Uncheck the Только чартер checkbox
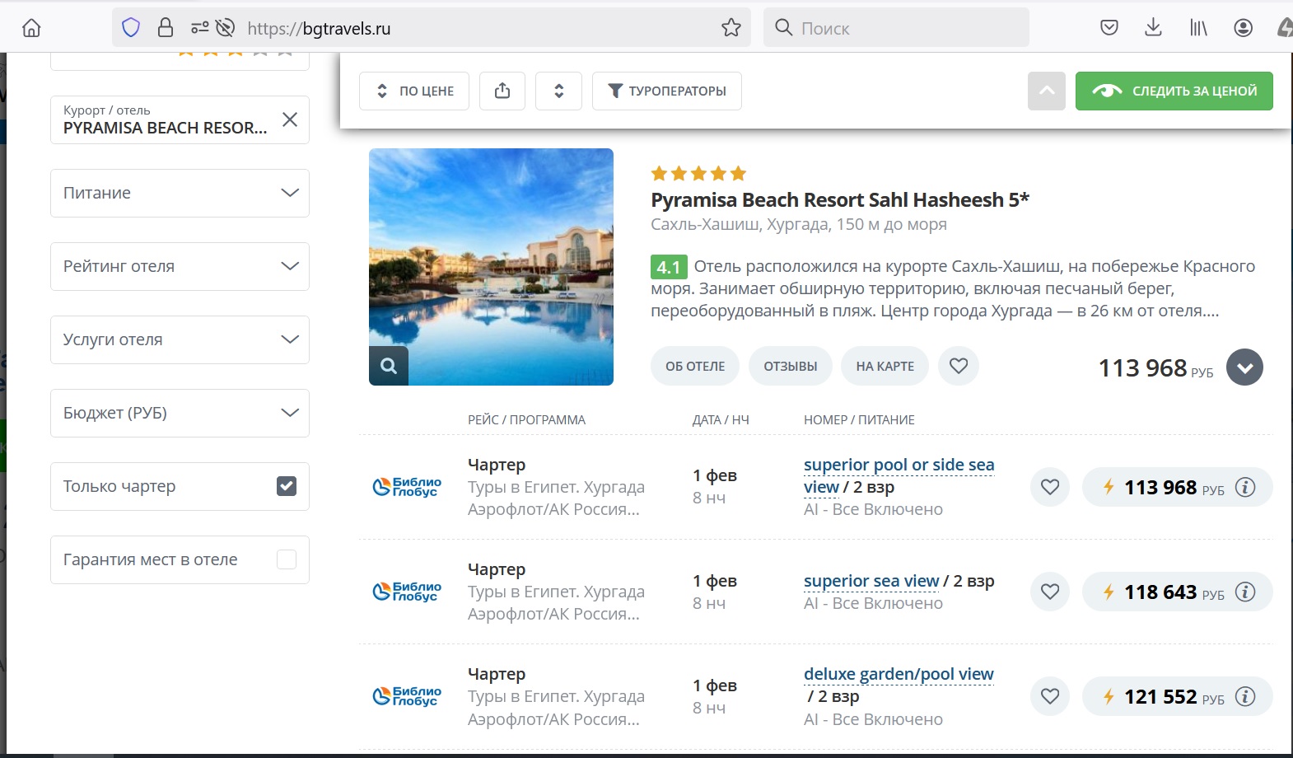Screen dimensions: 1293x758 [x=287, y=486]
